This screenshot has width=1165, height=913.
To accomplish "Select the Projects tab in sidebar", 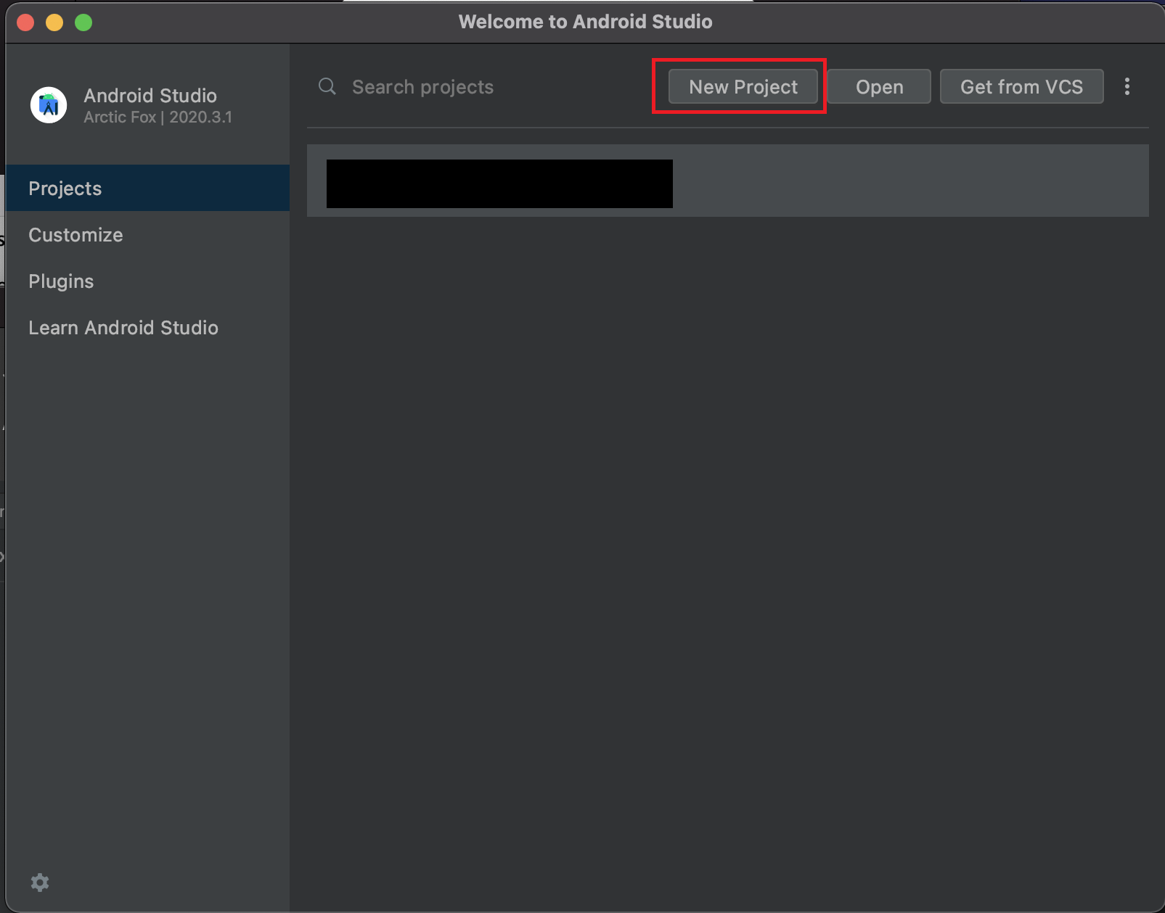I will (x=147, y=188).
